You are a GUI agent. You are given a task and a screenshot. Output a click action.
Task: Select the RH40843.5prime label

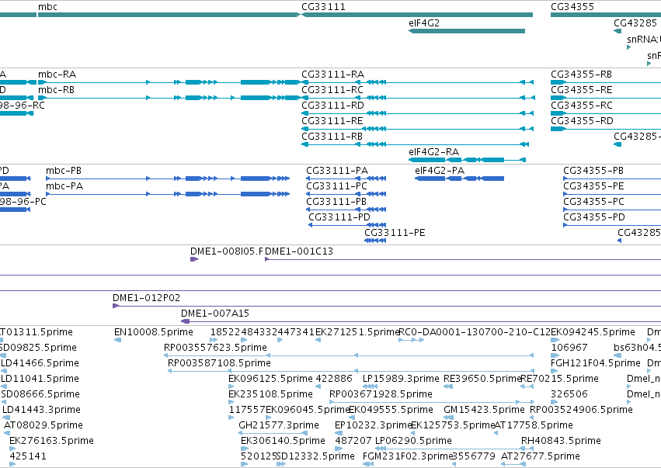coord(561,441)
